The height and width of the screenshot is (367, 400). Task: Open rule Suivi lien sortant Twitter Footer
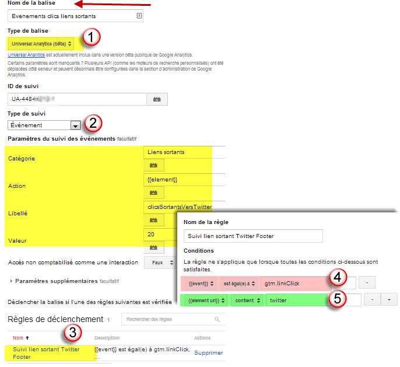[46, 353]
